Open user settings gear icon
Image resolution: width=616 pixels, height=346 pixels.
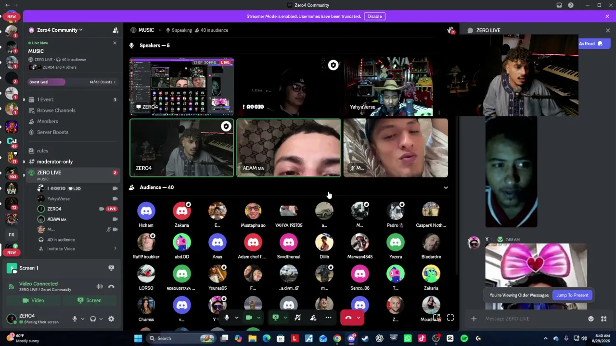(111, 319)
